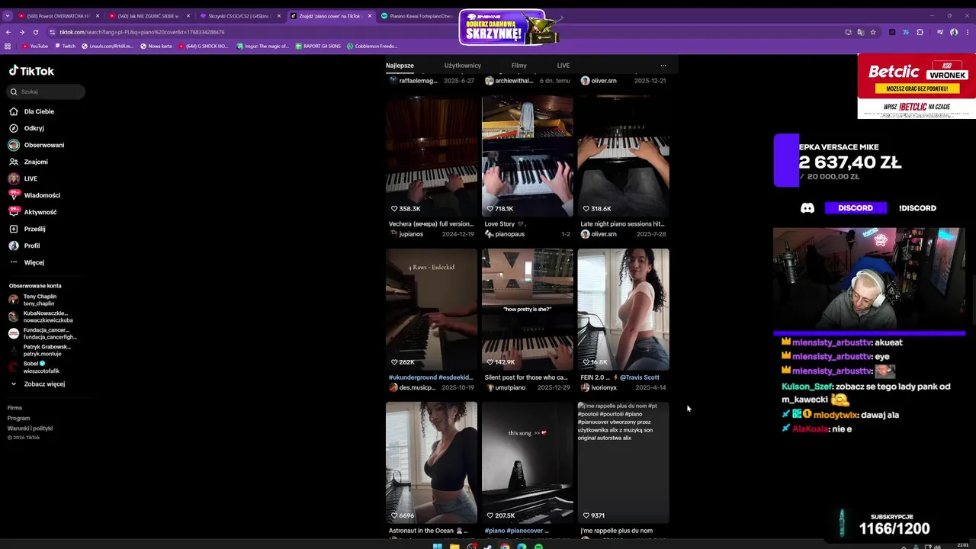976x549 pixels.
Task: Open the Late night piano sessions thumbnail
Action: click(x=624, y=156)
